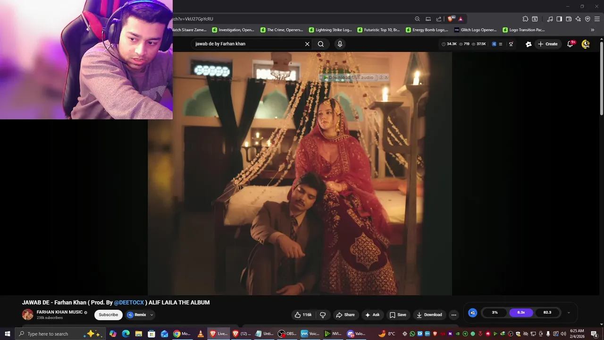
Task: Open the Windows notification center icon
Action: 594,334
